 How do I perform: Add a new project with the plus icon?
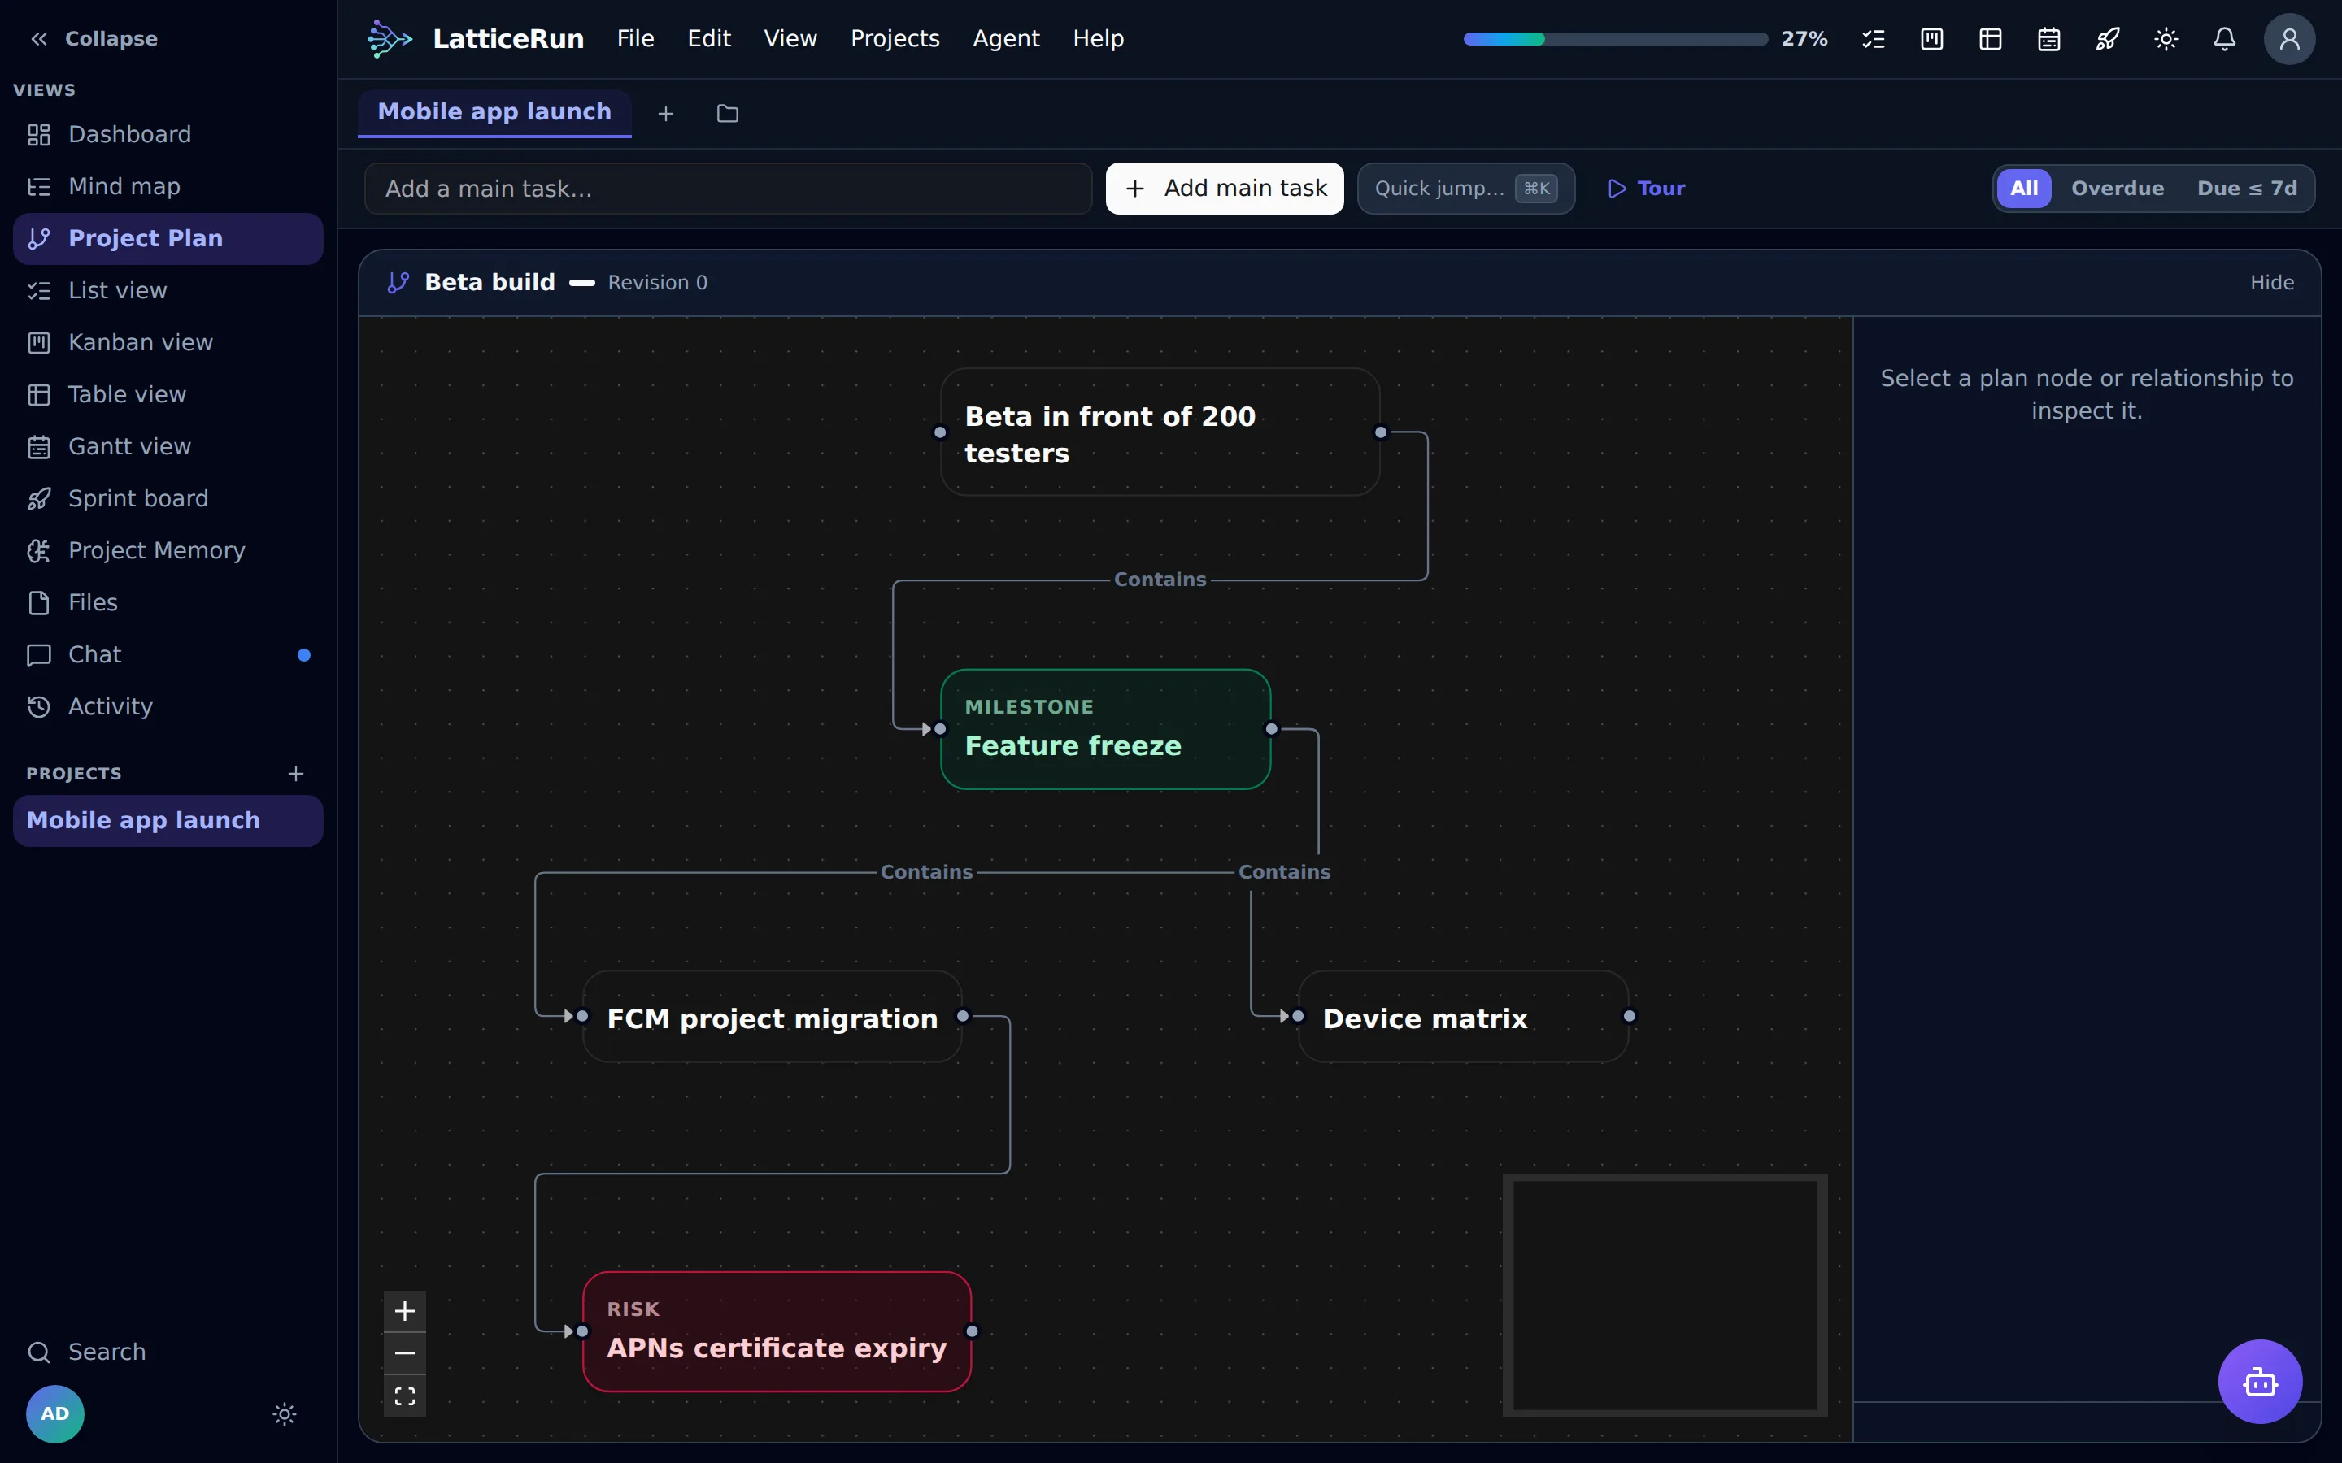pos(296,773)
